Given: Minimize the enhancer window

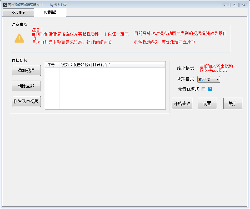Looking at the screenshot, I should tap(226, 5).
